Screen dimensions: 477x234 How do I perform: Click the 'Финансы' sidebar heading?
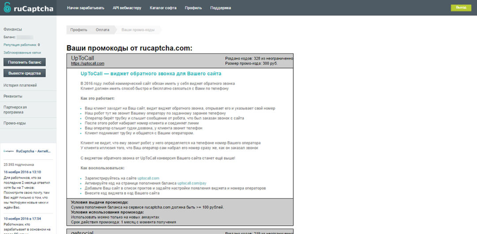point(12,29)
